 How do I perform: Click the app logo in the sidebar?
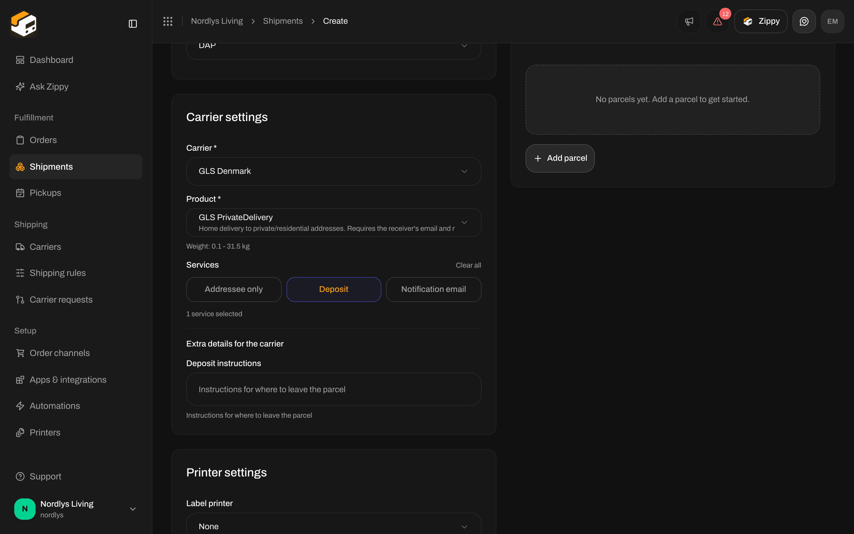pos(24,24)
